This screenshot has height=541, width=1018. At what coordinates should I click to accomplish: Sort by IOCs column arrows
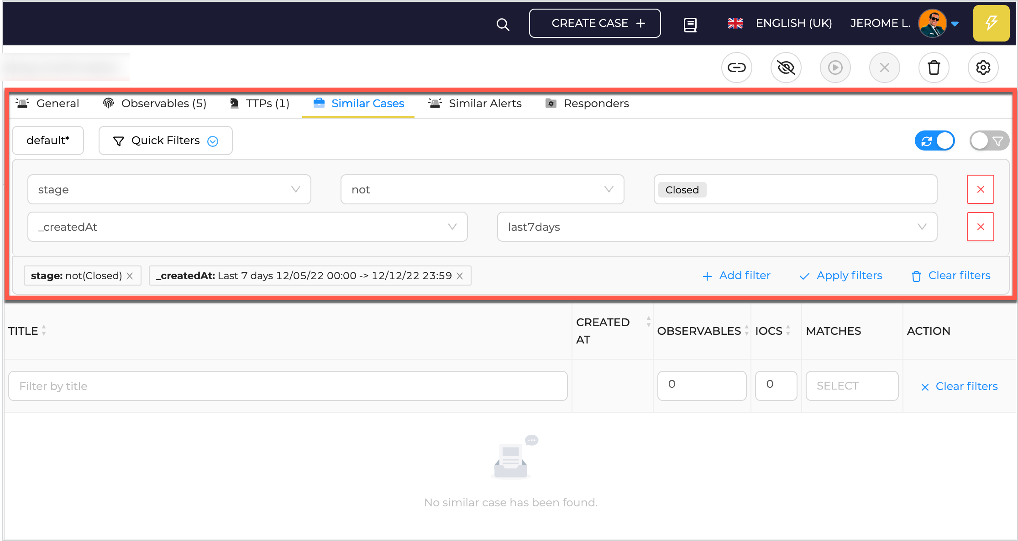788,330
